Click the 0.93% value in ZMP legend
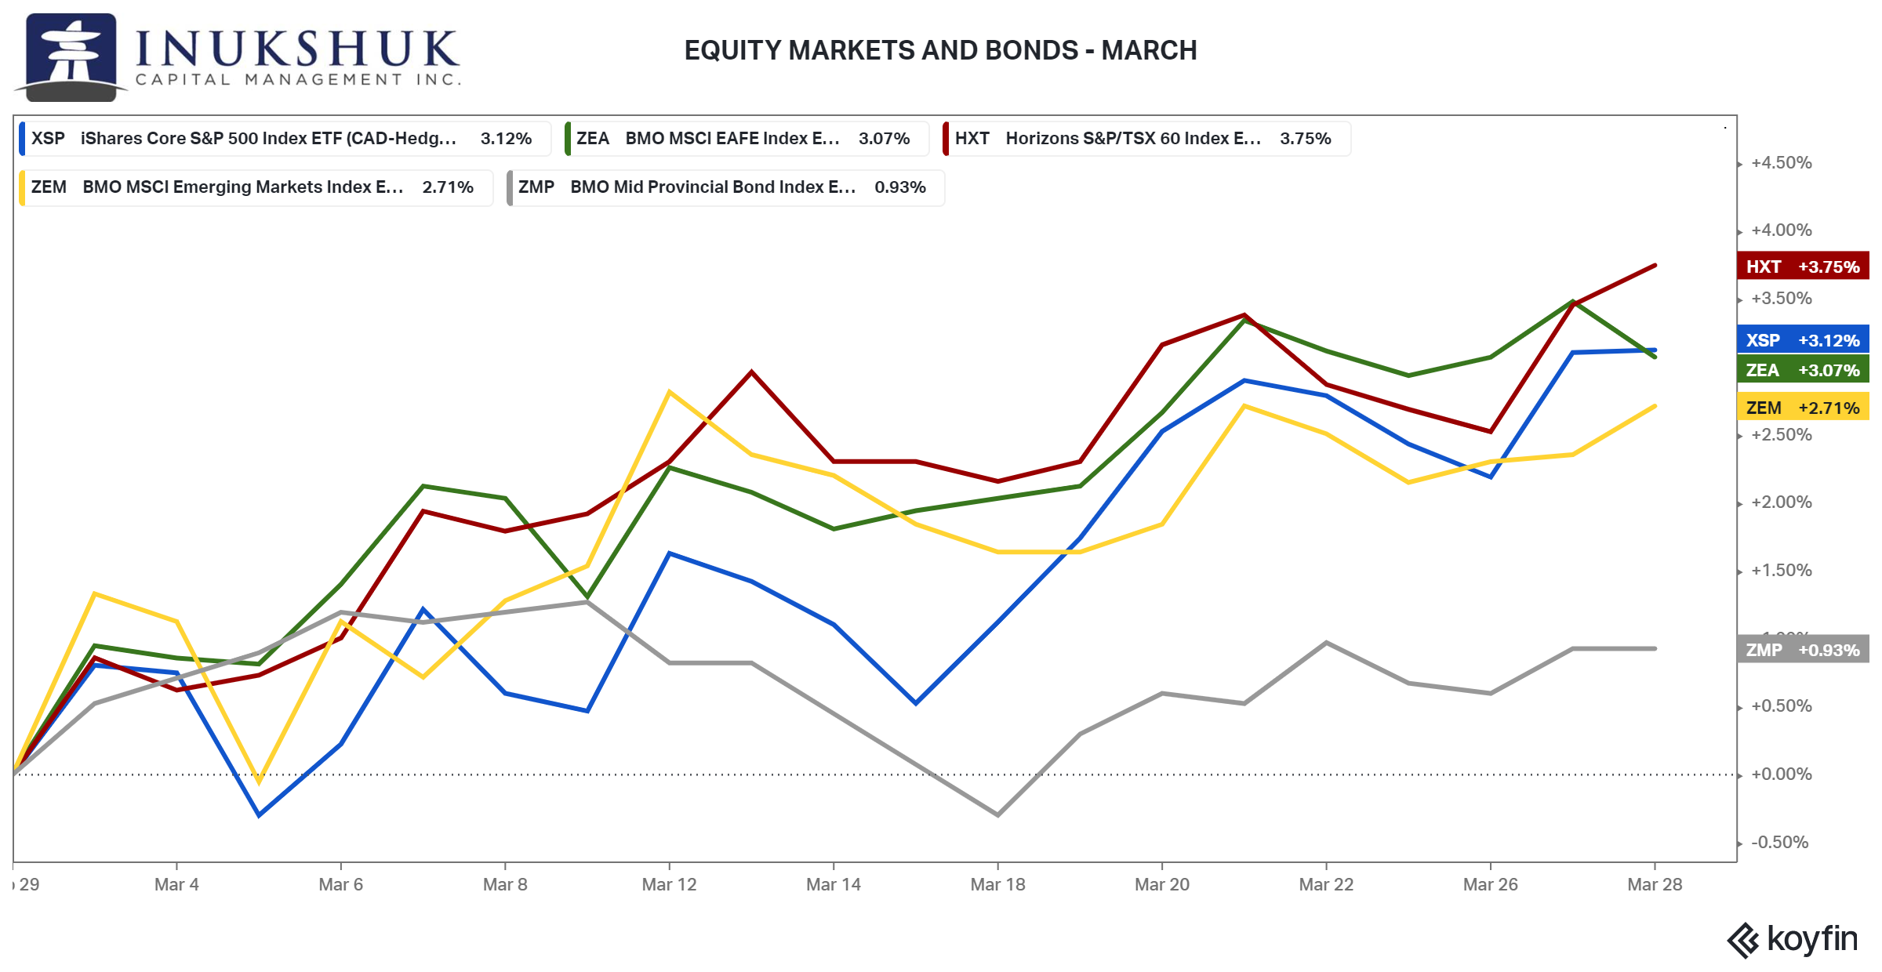 click(900, 187)
